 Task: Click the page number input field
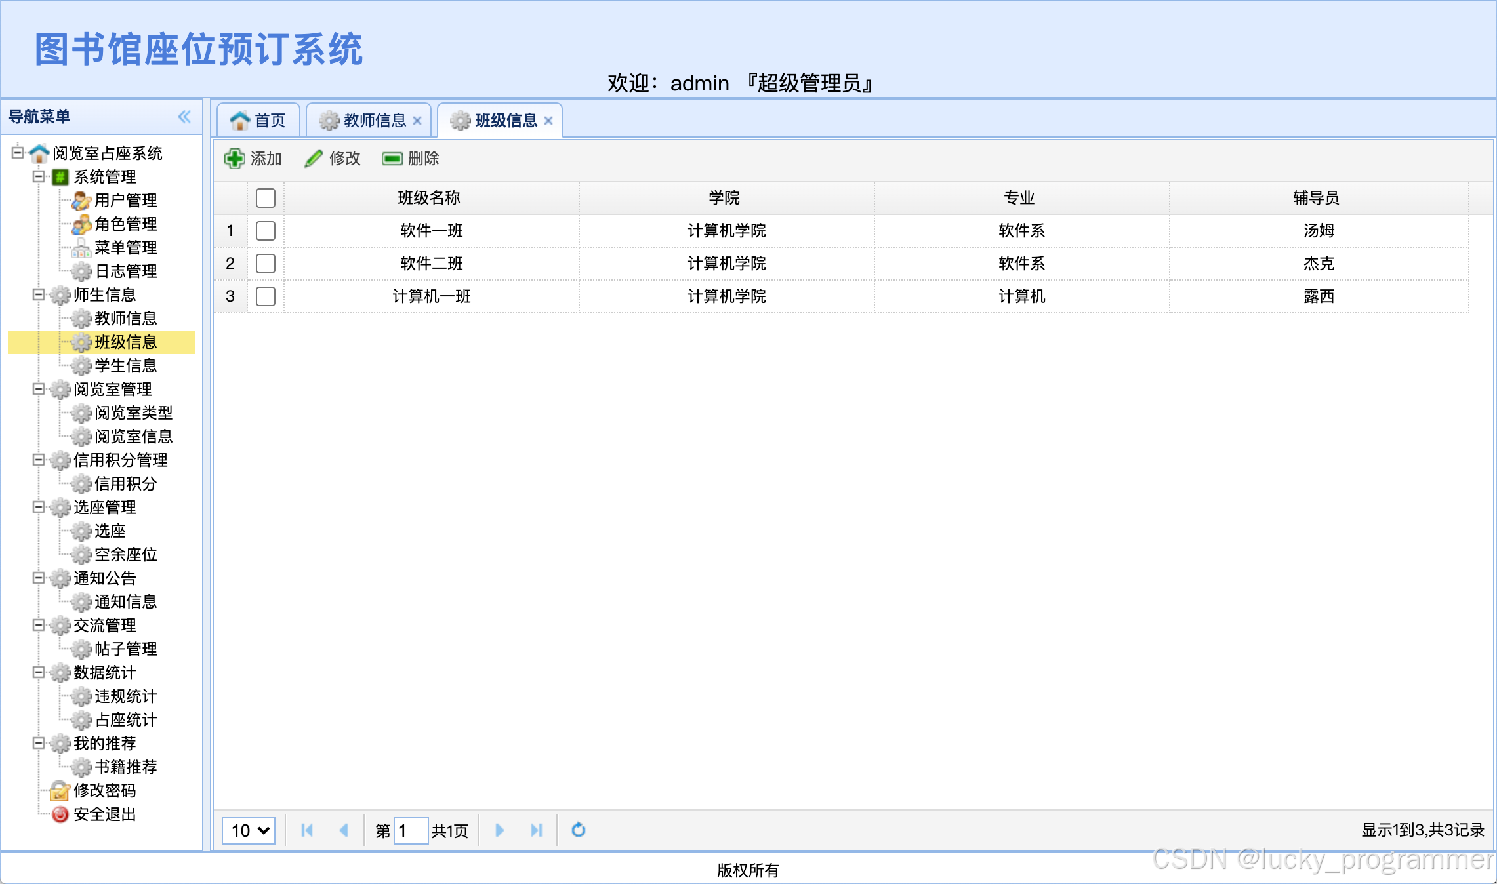(x=411, y=830)
